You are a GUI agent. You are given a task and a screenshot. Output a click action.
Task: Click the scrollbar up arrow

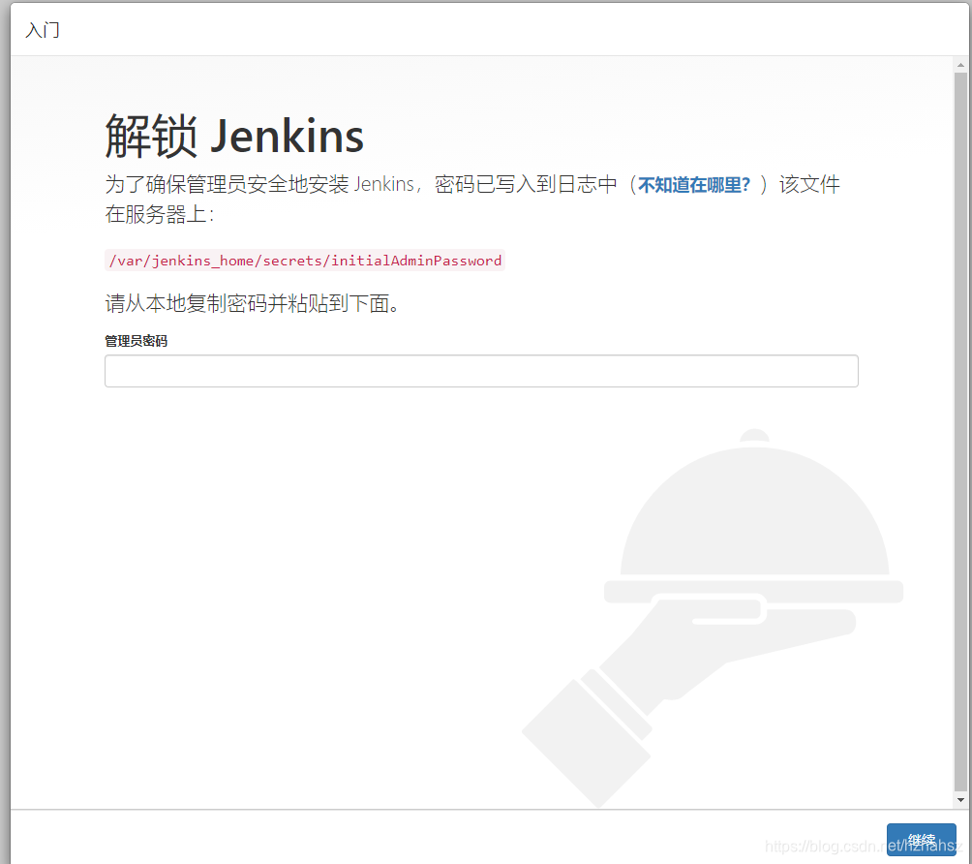pyautogui.click(x=962, y=63)
